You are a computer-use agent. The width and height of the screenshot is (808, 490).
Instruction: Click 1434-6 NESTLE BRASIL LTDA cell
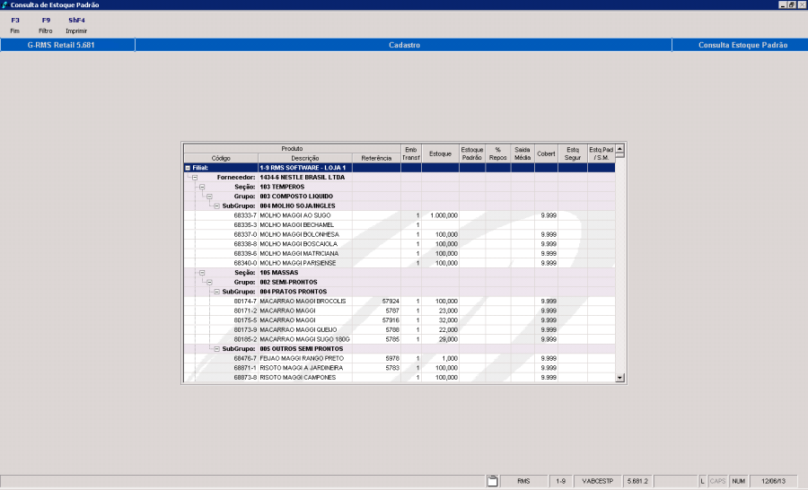click(305, 178)
